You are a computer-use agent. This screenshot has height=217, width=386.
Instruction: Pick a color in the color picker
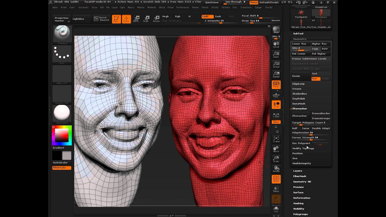pos(62,135)
